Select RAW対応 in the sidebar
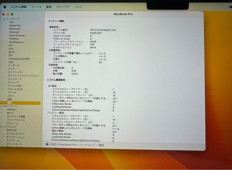This screenshot has height=170, width=232. click(x=12, y=130)
